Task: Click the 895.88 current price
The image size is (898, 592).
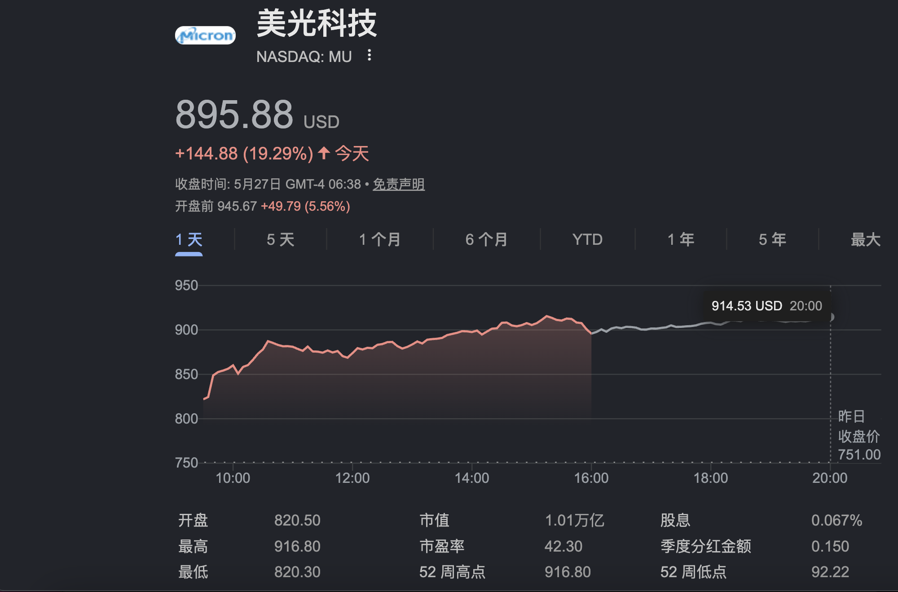Action: [234, 115]
